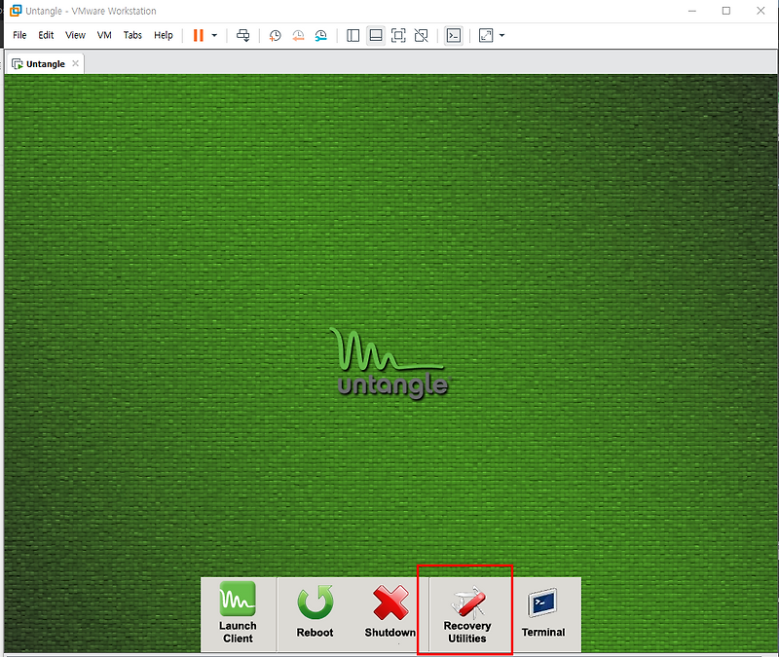This screenshot has height=657, width=779.
Task: Open the VM menu
Action: coord(103,35)
